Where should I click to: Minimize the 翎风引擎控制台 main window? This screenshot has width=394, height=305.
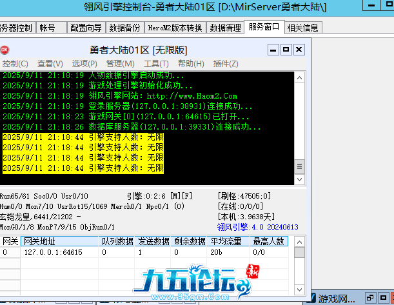371,5
